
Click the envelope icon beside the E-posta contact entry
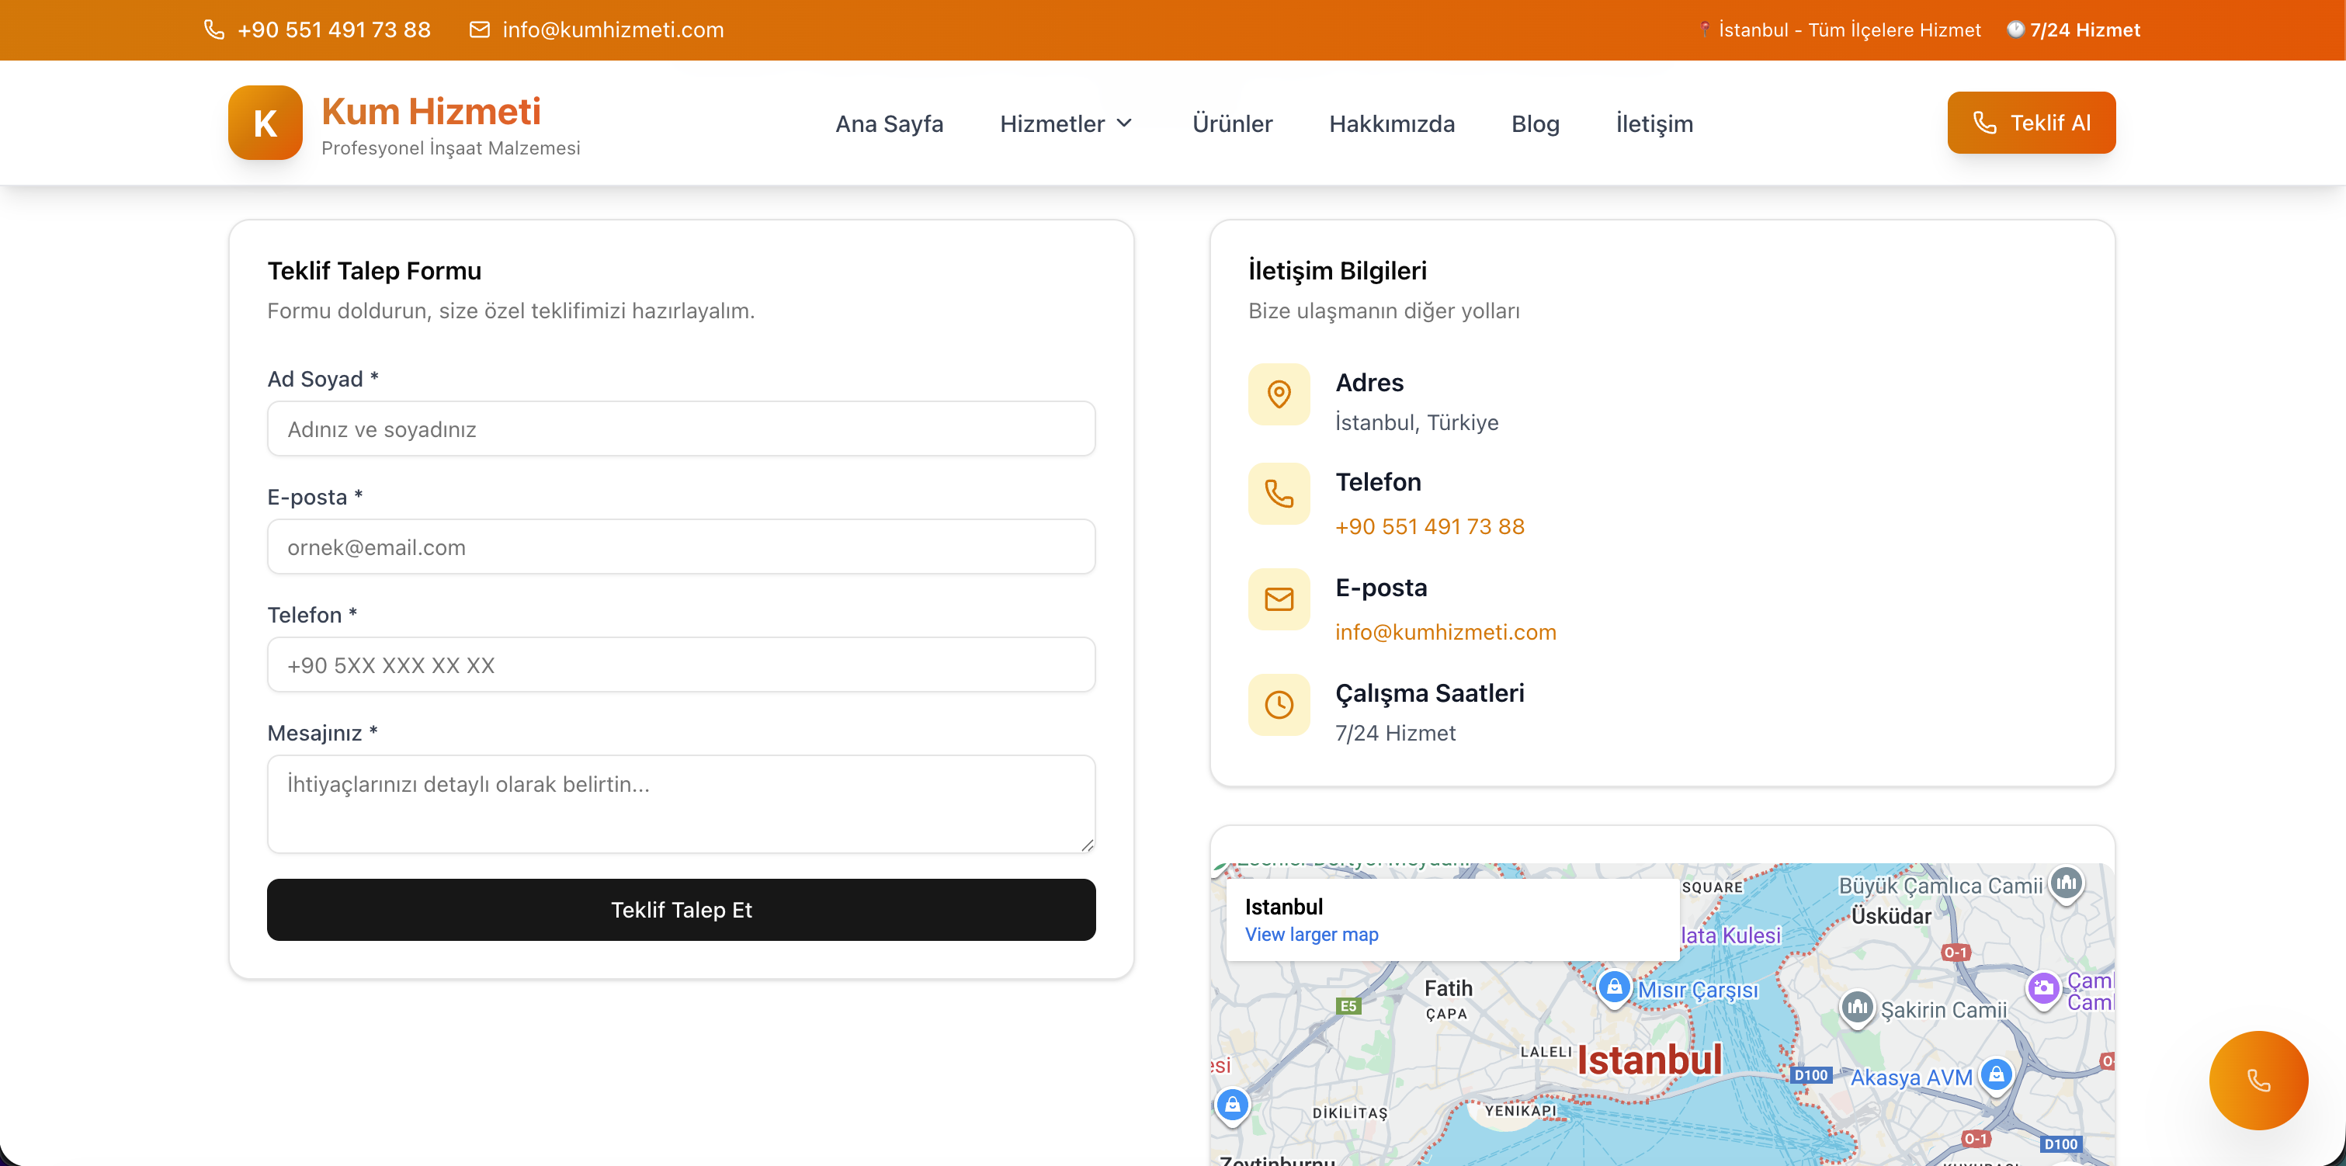click(x=1279, y=599)
